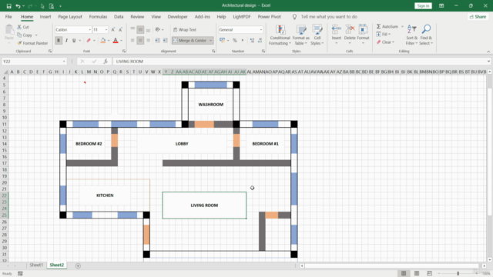Open the Borders icon
The height and width of the screenshot is (277, 493).
(89, 41)
